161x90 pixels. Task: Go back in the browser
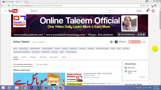pyautogui.click(x=2, y=5)
